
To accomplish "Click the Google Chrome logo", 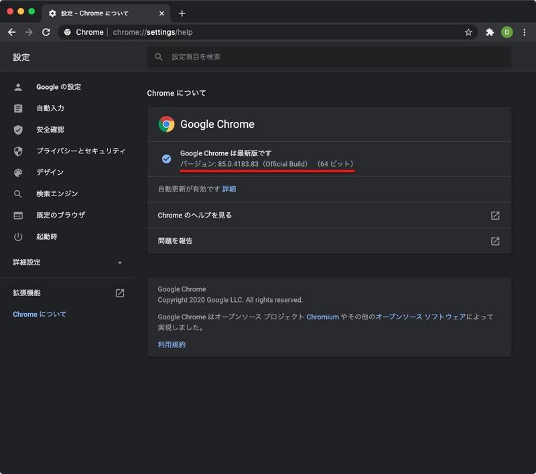I will coord(166,125).
